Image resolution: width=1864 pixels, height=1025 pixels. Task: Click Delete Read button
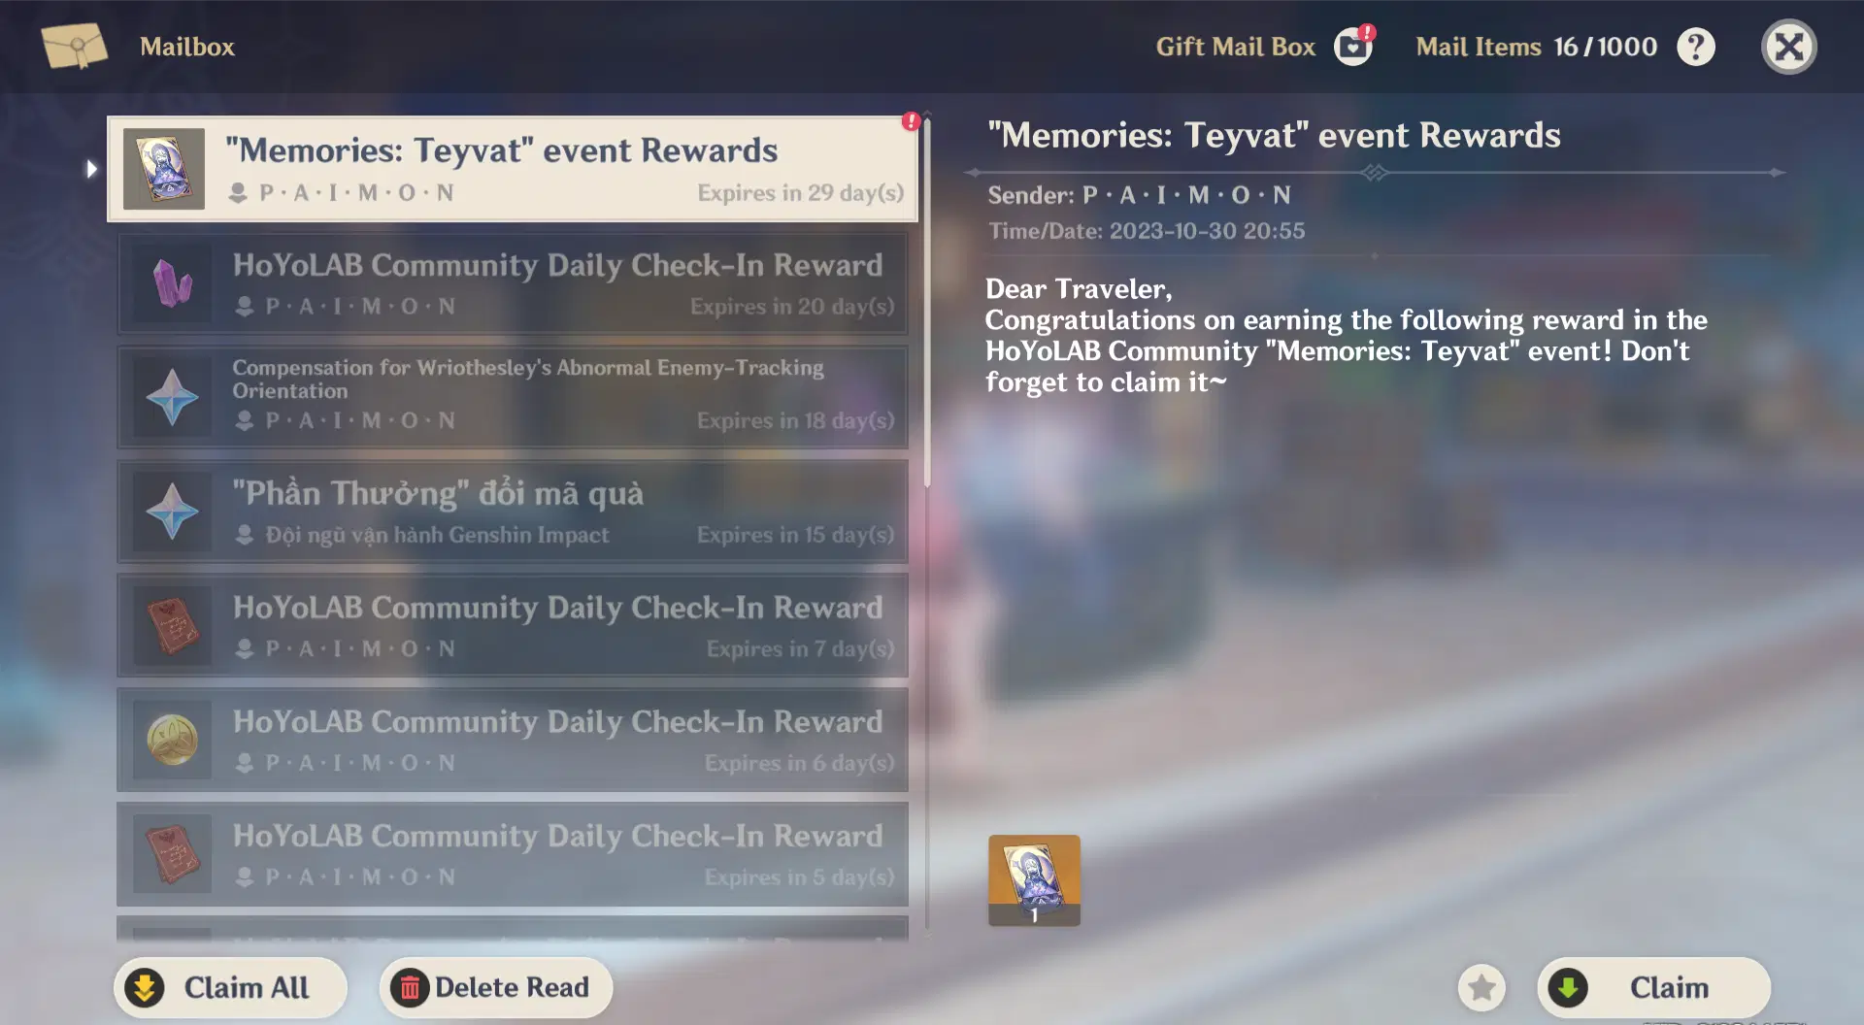[x=495, y=988]
